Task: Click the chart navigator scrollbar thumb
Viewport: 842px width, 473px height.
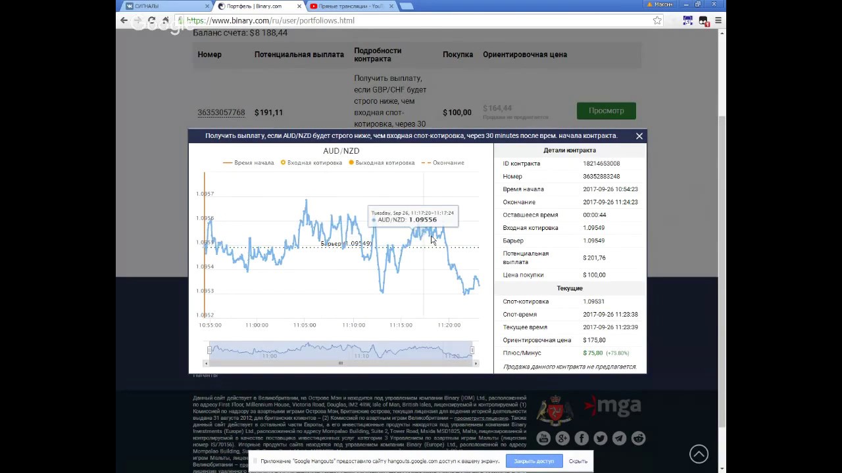Action: click(341, 363)
